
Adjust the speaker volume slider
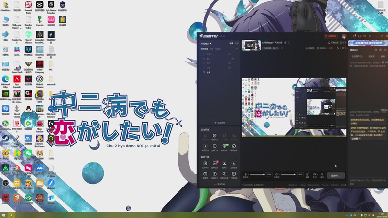tap(288, 174)
